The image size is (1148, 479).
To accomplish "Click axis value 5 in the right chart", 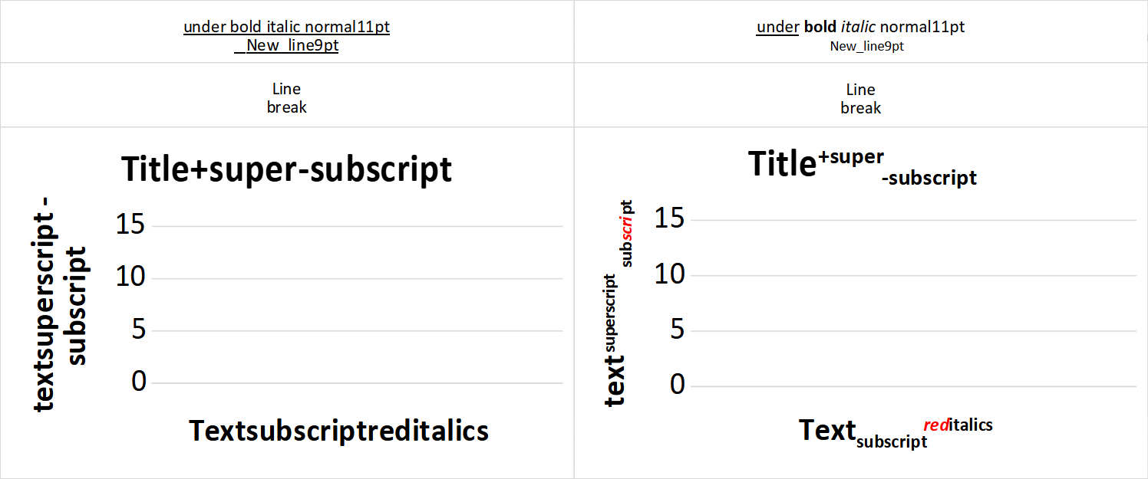I will point(677,330).
